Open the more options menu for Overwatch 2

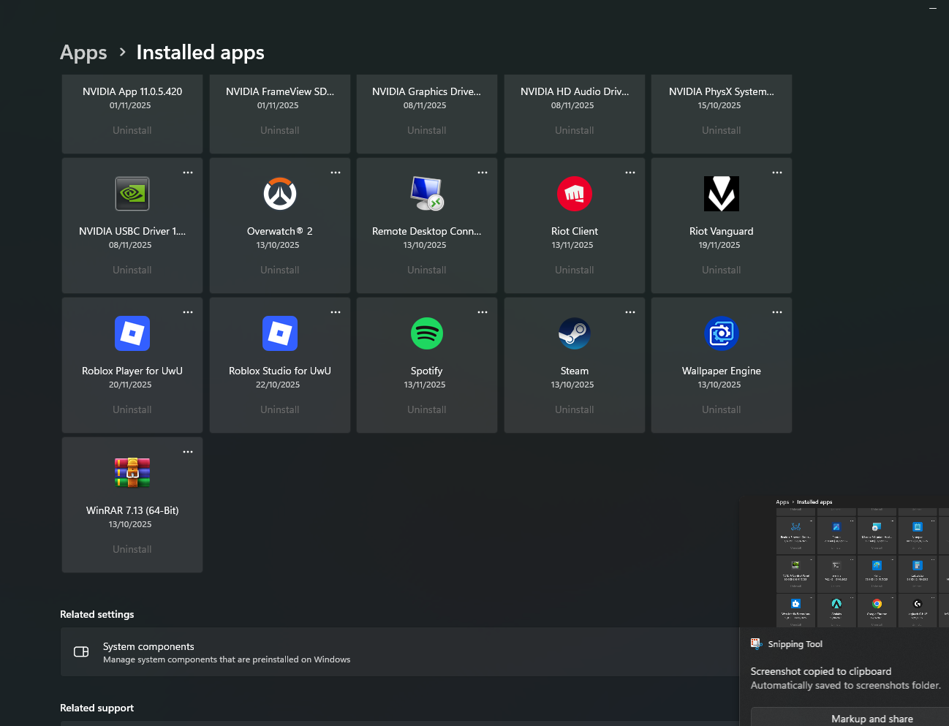336,173
